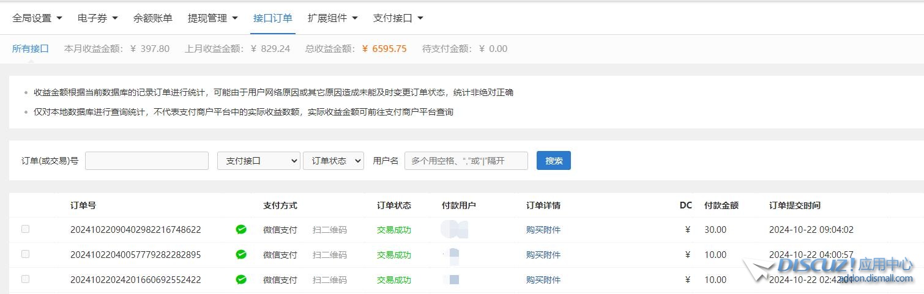Click WeChat Pay icon in first order row
This screenshot has height=294, width=924.
[x=241, y=230]
